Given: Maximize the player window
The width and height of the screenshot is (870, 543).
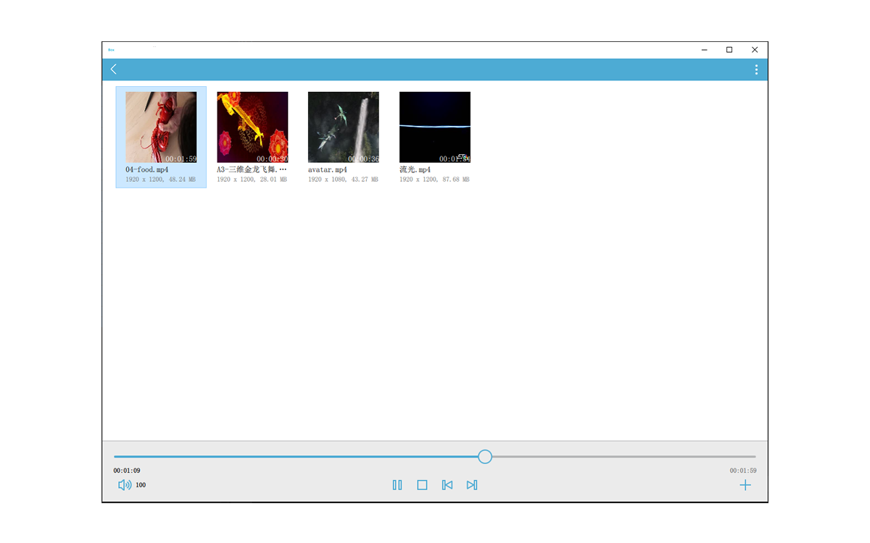Looking at the screenshot, I should (x=729, y=50).
